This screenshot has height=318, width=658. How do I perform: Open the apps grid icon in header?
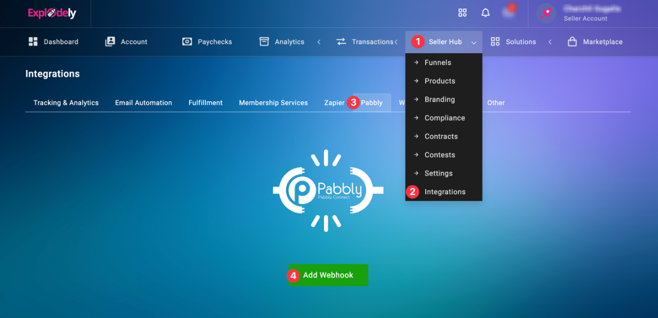click(x=463, y=13)
